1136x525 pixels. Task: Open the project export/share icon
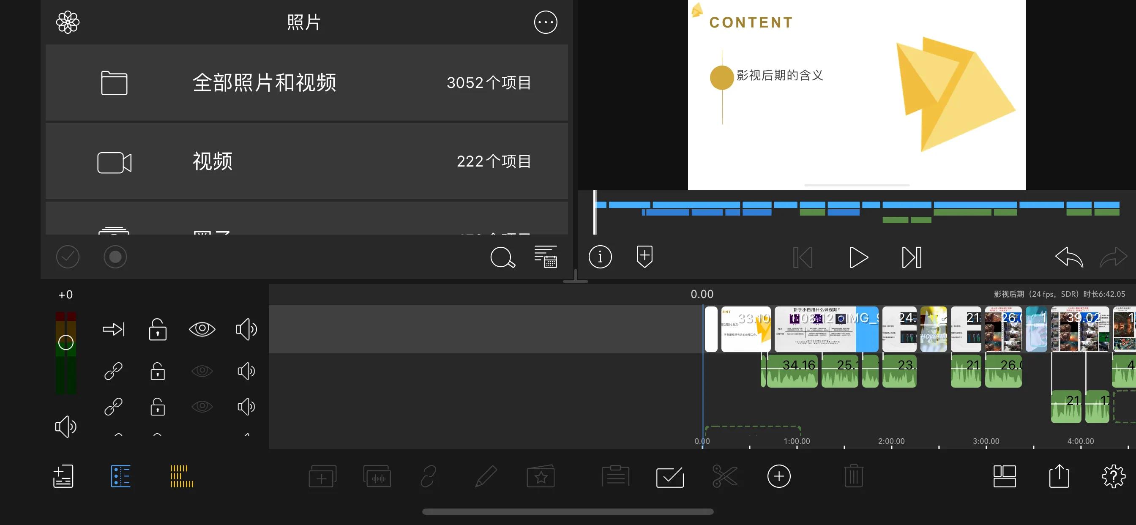(x=1059, y=476)
